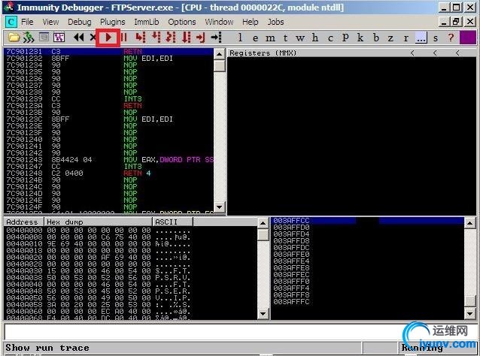Screen dimensions: 480x356
Task: Show CPU window with 'c' button
Action: pos(330,38)
